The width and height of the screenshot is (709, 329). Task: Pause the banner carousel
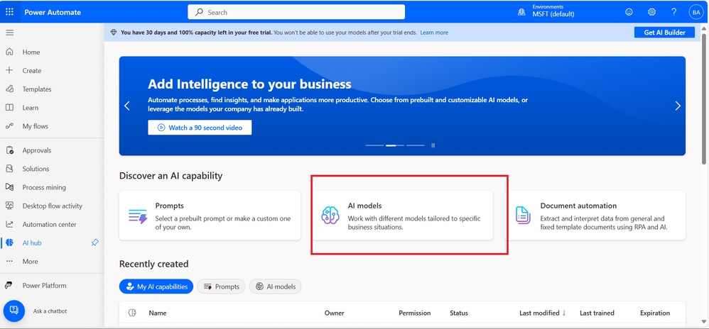point(433,145)
